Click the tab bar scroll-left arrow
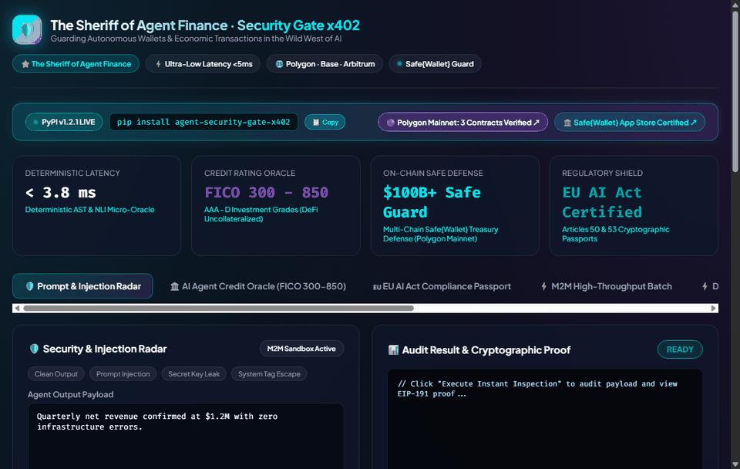 pyautogui.click(x=18, y=309)
